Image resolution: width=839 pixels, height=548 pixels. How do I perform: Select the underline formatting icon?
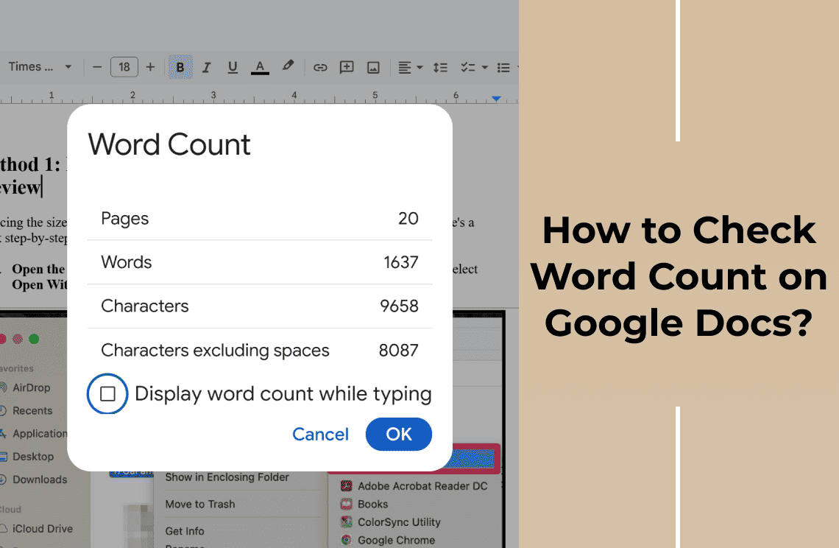coord(233,67)
